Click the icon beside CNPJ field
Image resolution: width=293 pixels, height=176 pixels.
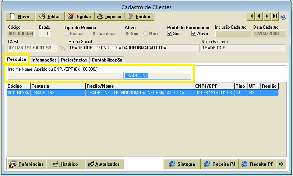tap(63, 48)
